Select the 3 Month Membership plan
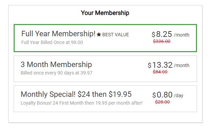Image resolution: width=212 pixels, height=129 pixels. tap(105, 69)
